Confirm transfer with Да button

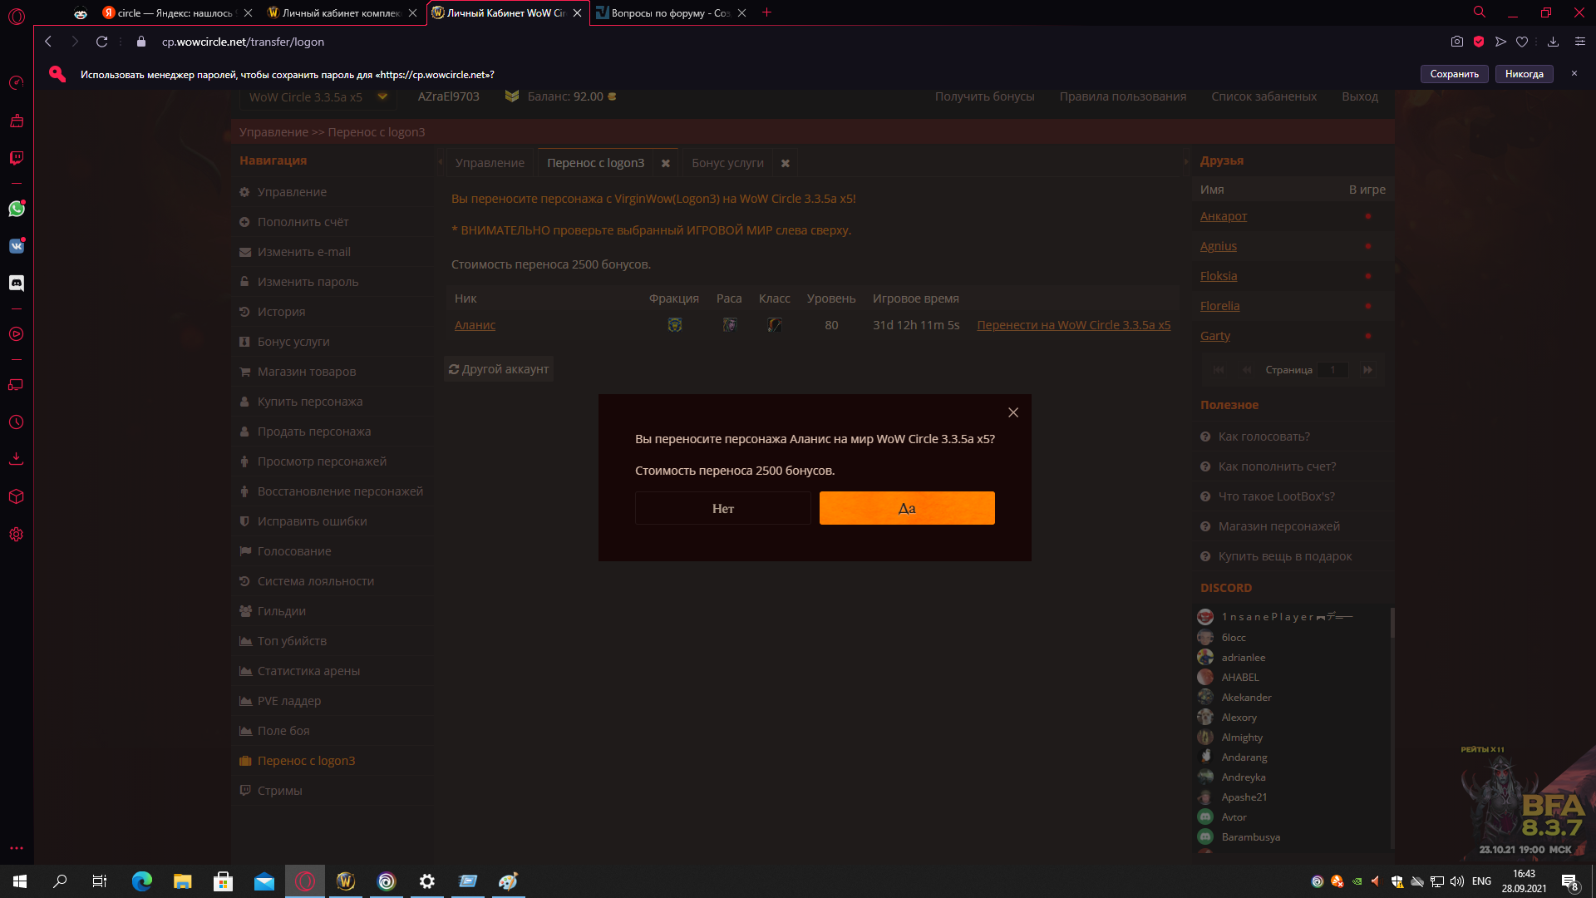[906, 508]
